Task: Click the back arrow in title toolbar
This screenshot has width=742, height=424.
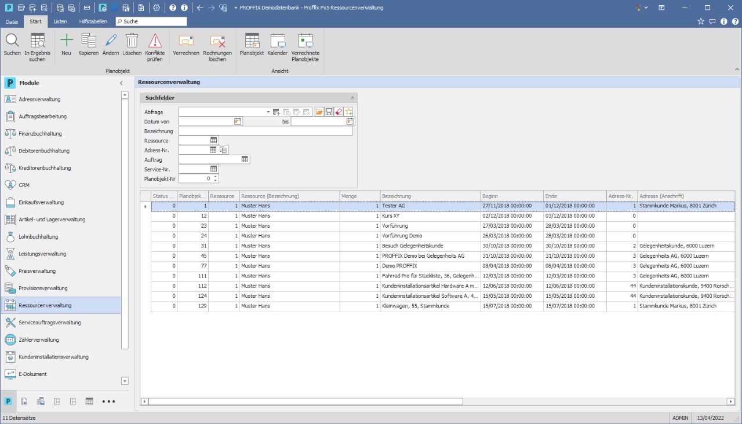Action: click(x=200, y=8)
